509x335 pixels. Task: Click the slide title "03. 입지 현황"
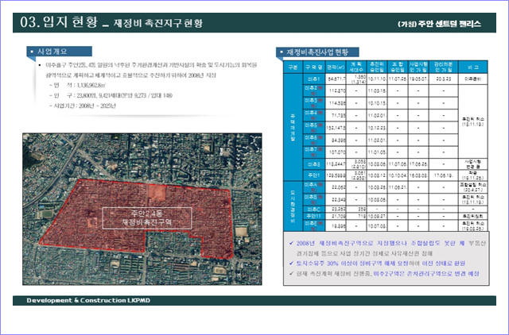[59, 22]
